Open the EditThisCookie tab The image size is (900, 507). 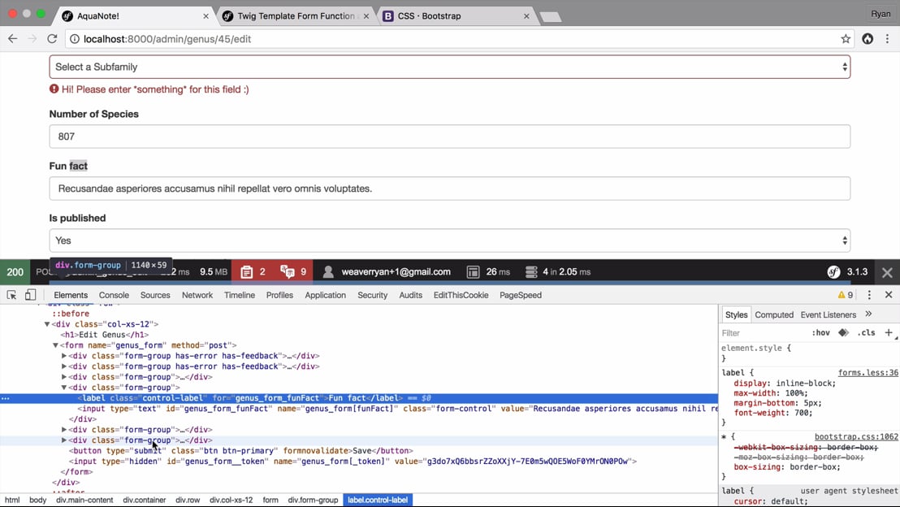pyautogui.click(x=461, y=295)
